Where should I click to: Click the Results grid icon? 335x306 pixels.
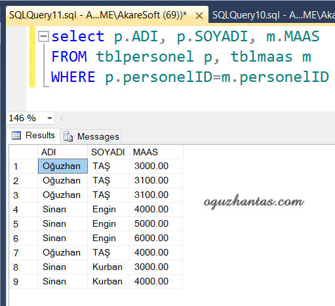coord(16,136)
